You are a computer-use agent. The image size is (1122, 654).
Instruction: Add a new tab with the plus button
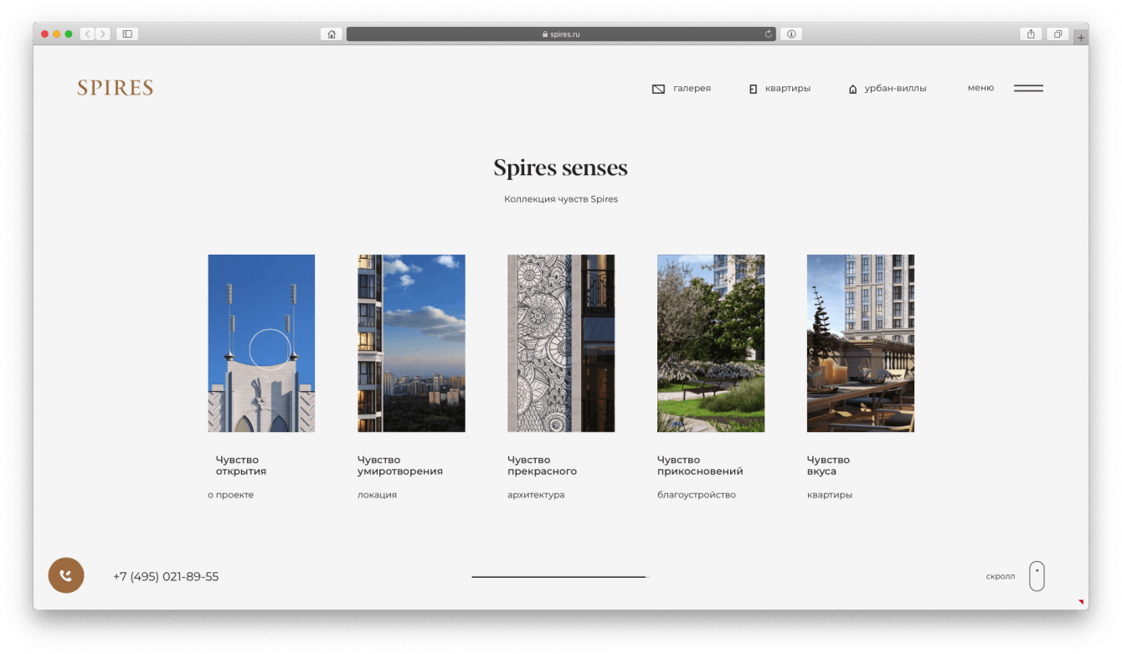click(x=1081, y=38)
